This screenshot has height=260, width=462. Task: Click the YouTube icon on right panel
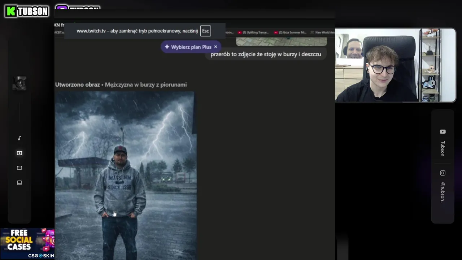click(x=443, y=132)
